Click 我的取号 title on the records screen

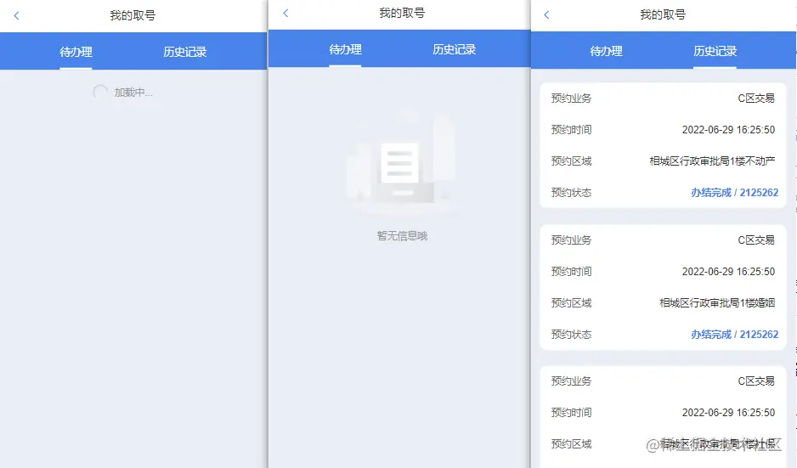point(663,14)
